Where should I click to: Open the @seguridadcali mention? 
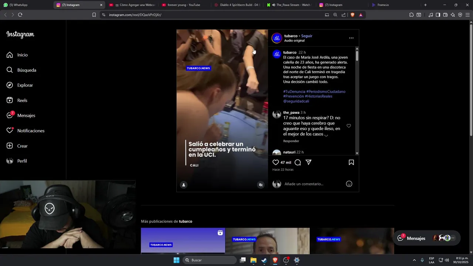[296, 101]
